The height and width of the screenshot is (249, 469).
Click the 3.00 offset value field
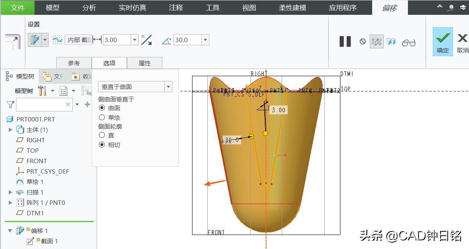click(117, 40)
